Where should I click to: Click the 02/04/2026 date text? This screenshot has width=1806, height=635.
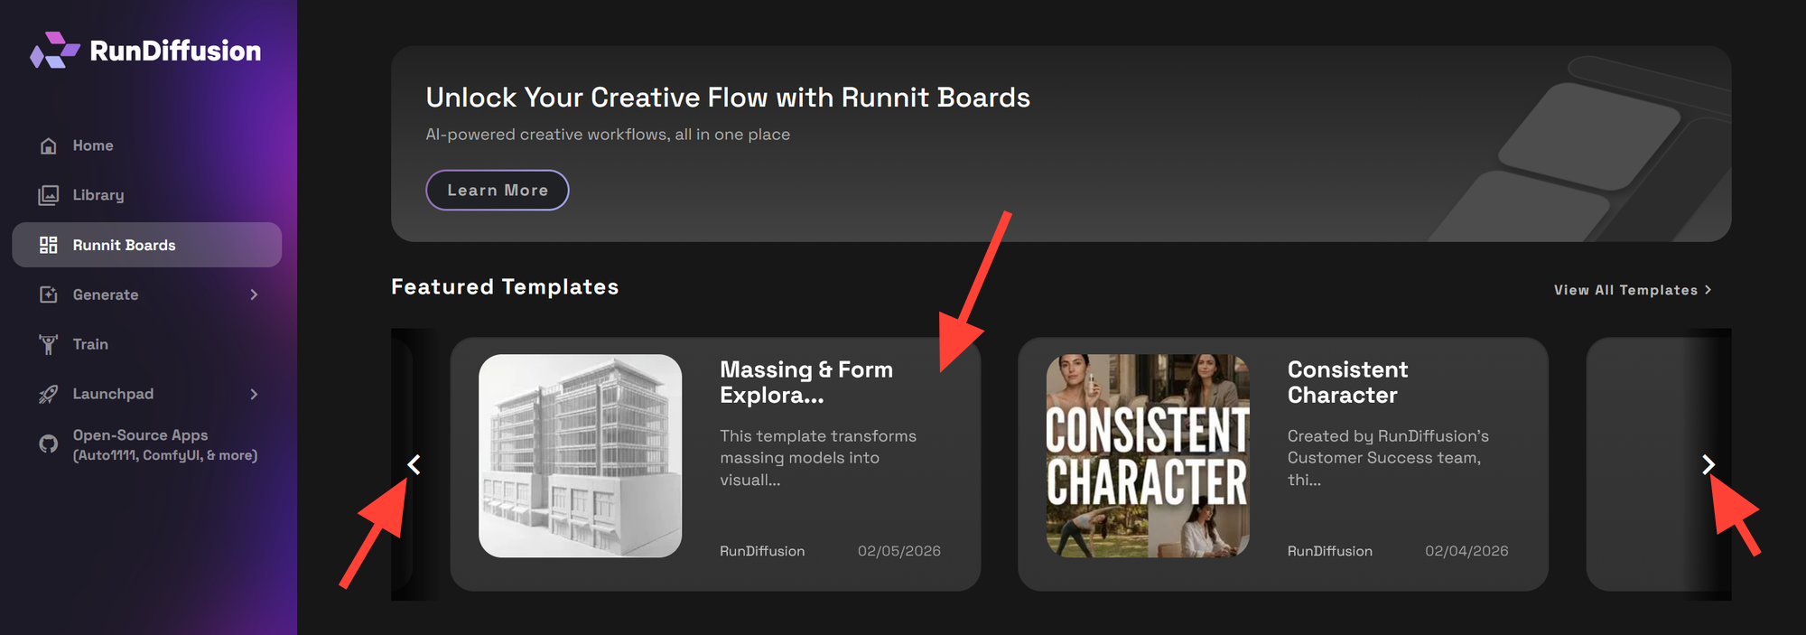click(1466, 551)
